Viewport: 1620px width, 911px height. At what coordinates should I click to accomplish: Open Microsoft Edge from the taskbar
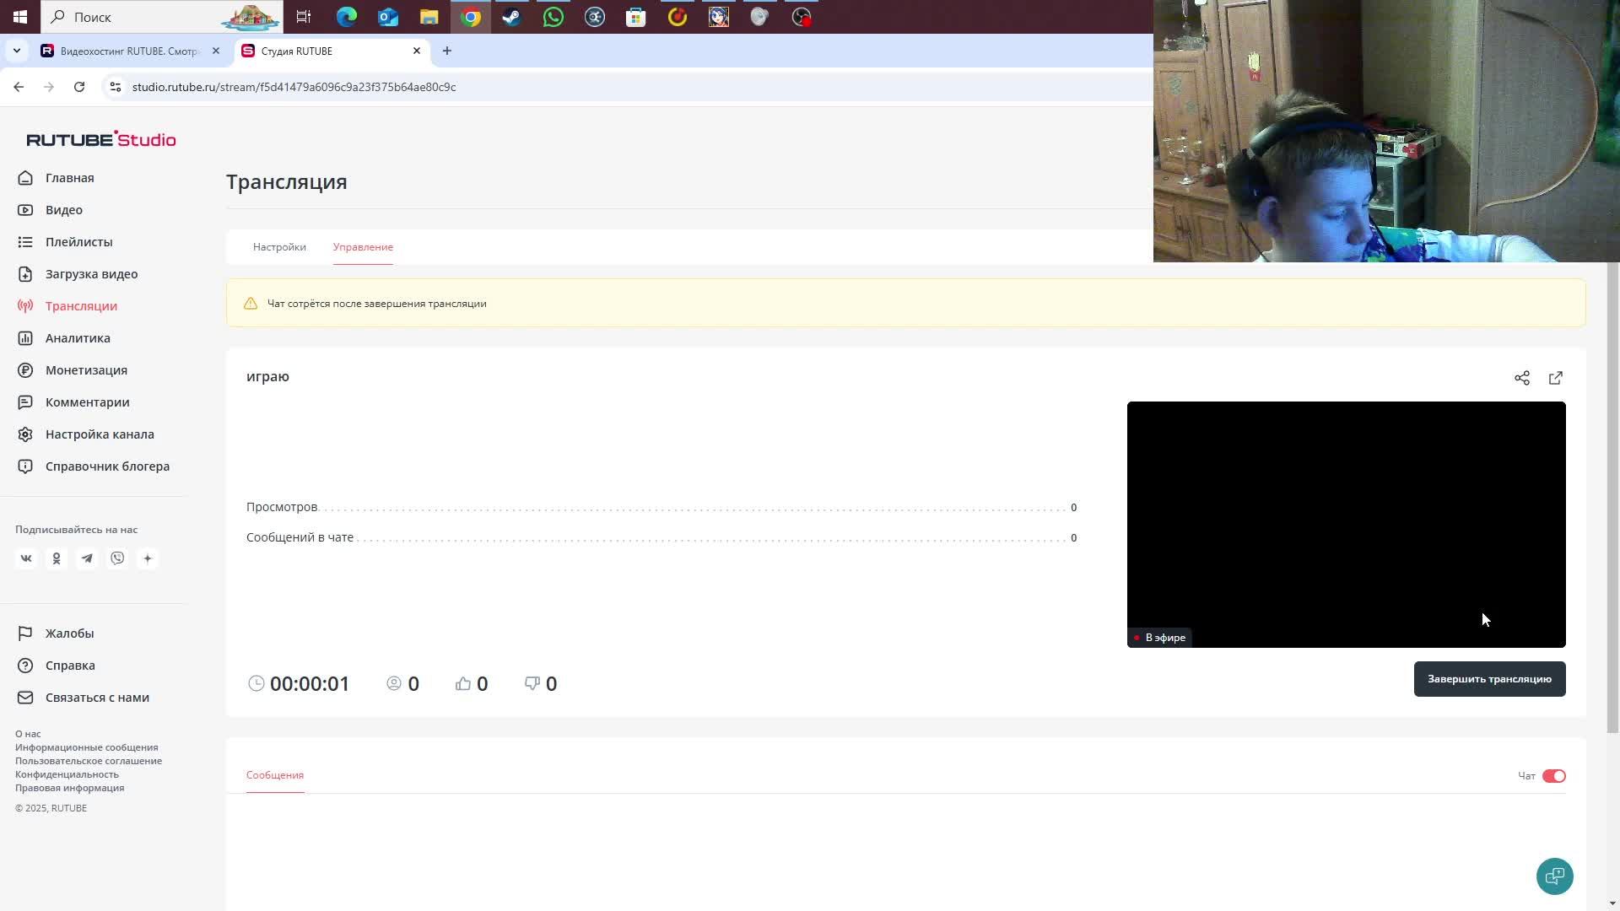click(347, 17)
